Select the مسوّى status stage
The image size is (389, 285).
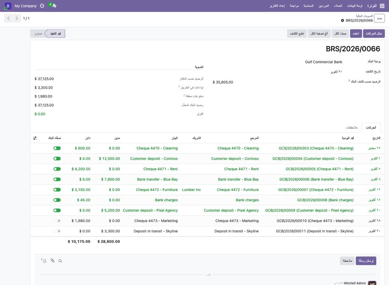click(38, 34)
